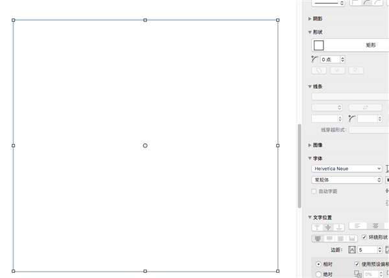Image resolution: width=389 pixels, height=278 pixels.
Task: Click the corner radius stepper arrows
Action: coord(342,60)
